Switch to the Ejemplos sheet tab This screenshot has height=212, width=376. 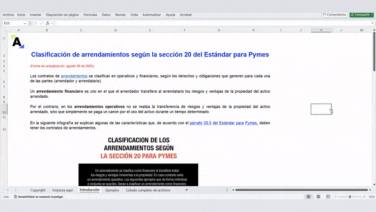tap(112, 190)
